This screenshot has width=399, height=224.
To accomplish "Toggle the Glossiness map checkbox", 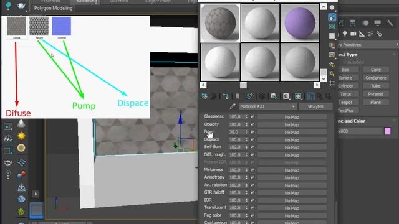I will 252,117.
